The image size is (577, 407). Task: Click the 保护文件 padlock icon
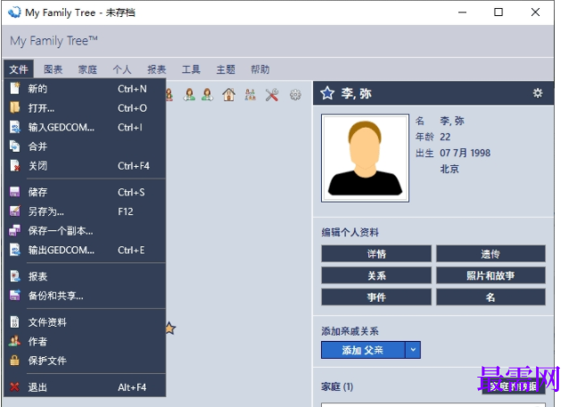(15, 361)
